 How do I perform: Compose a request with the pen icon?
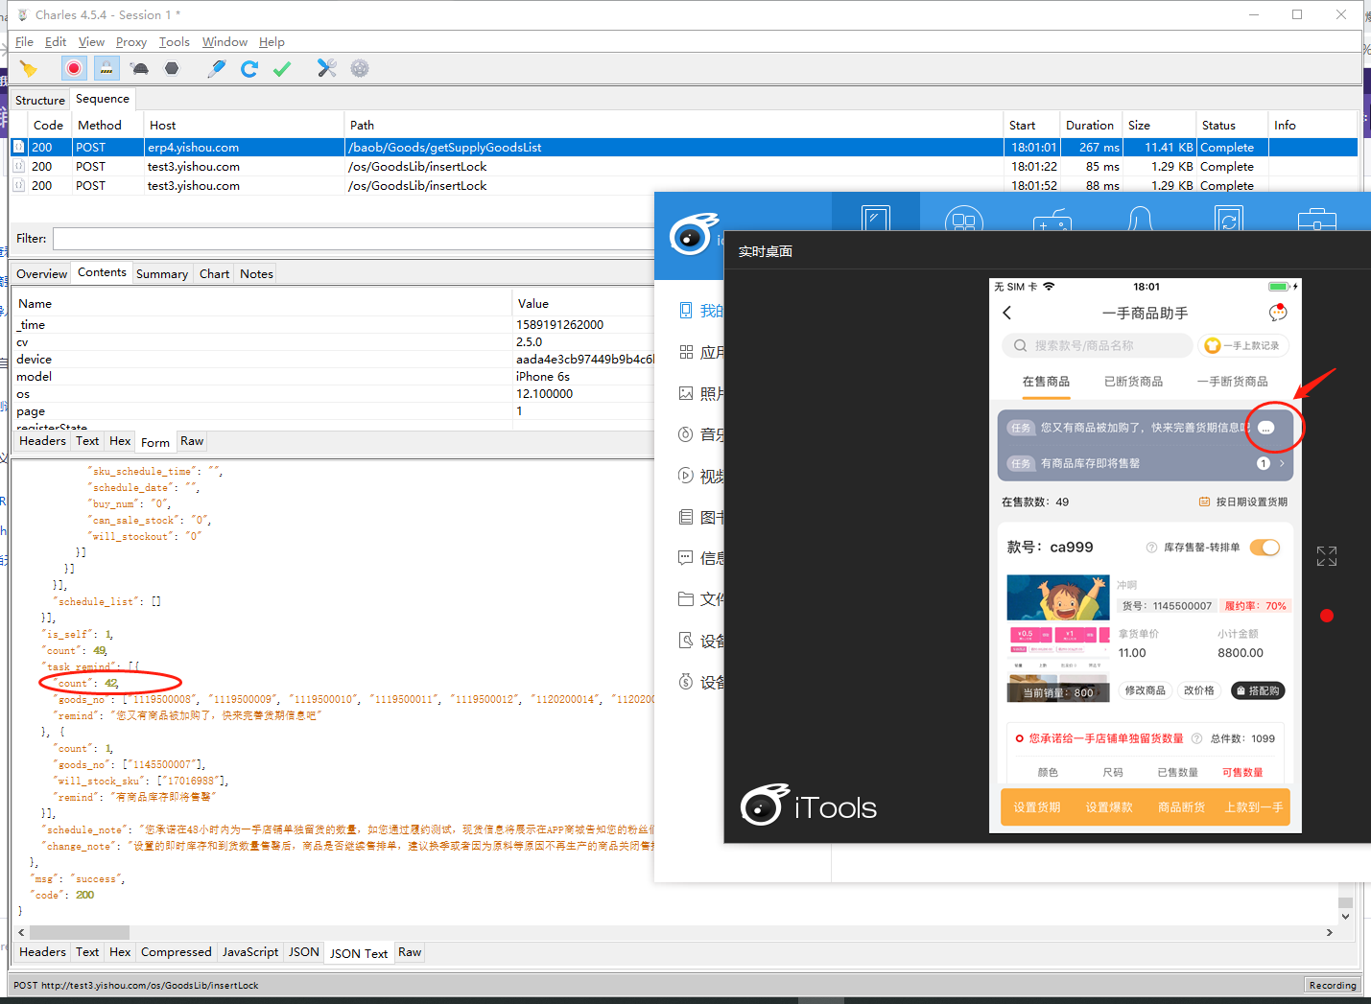(x=217, y=68)
